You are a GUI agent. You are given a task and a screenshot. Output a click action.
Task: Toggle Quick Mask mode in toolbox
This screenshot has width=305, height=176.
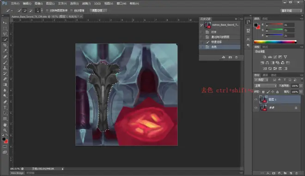click(5, 146)
